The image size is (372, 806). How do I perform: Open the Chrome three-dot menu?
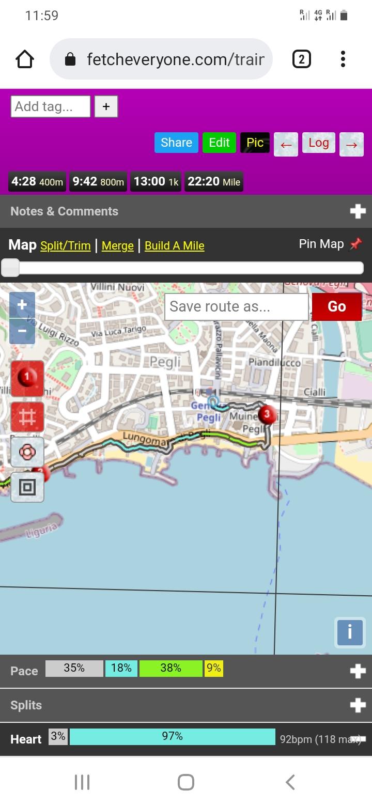[x=343, y=59]
